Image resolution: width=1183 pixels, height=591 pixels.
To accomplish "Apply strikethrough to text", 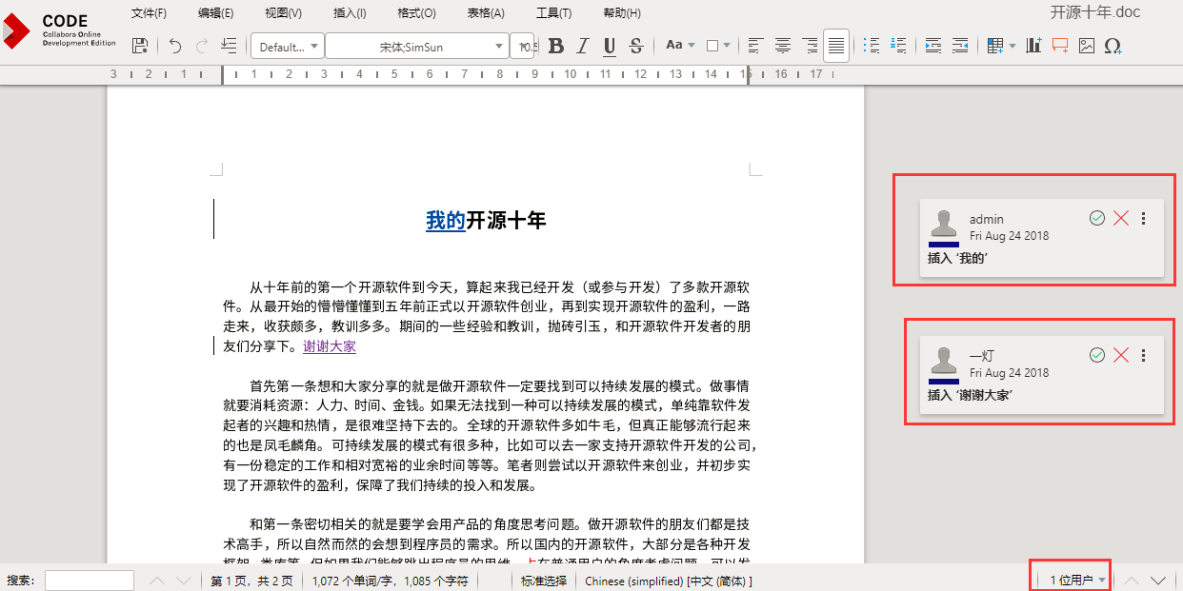I will point(636,46).
